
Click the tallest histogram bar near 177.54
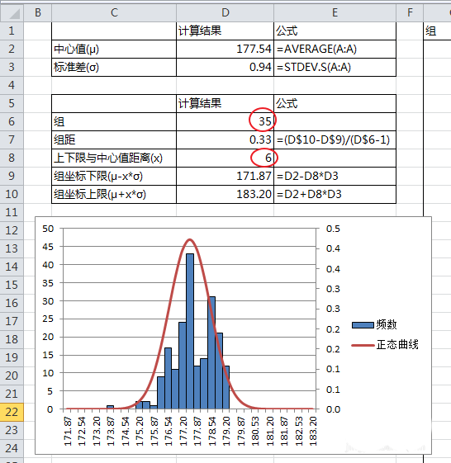click(x=190, y=331)
